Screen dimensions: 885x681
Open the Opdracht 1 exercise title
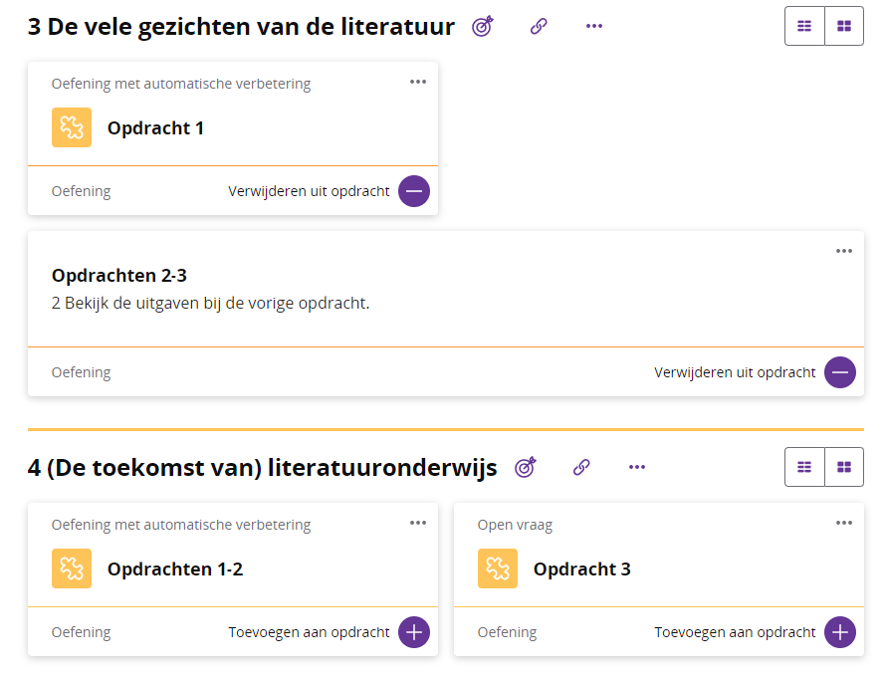pos(155,128)
